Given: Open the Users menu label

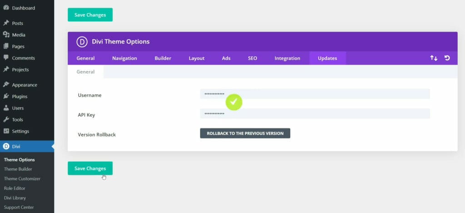Looking at the screenshot, I should point(18,108).
